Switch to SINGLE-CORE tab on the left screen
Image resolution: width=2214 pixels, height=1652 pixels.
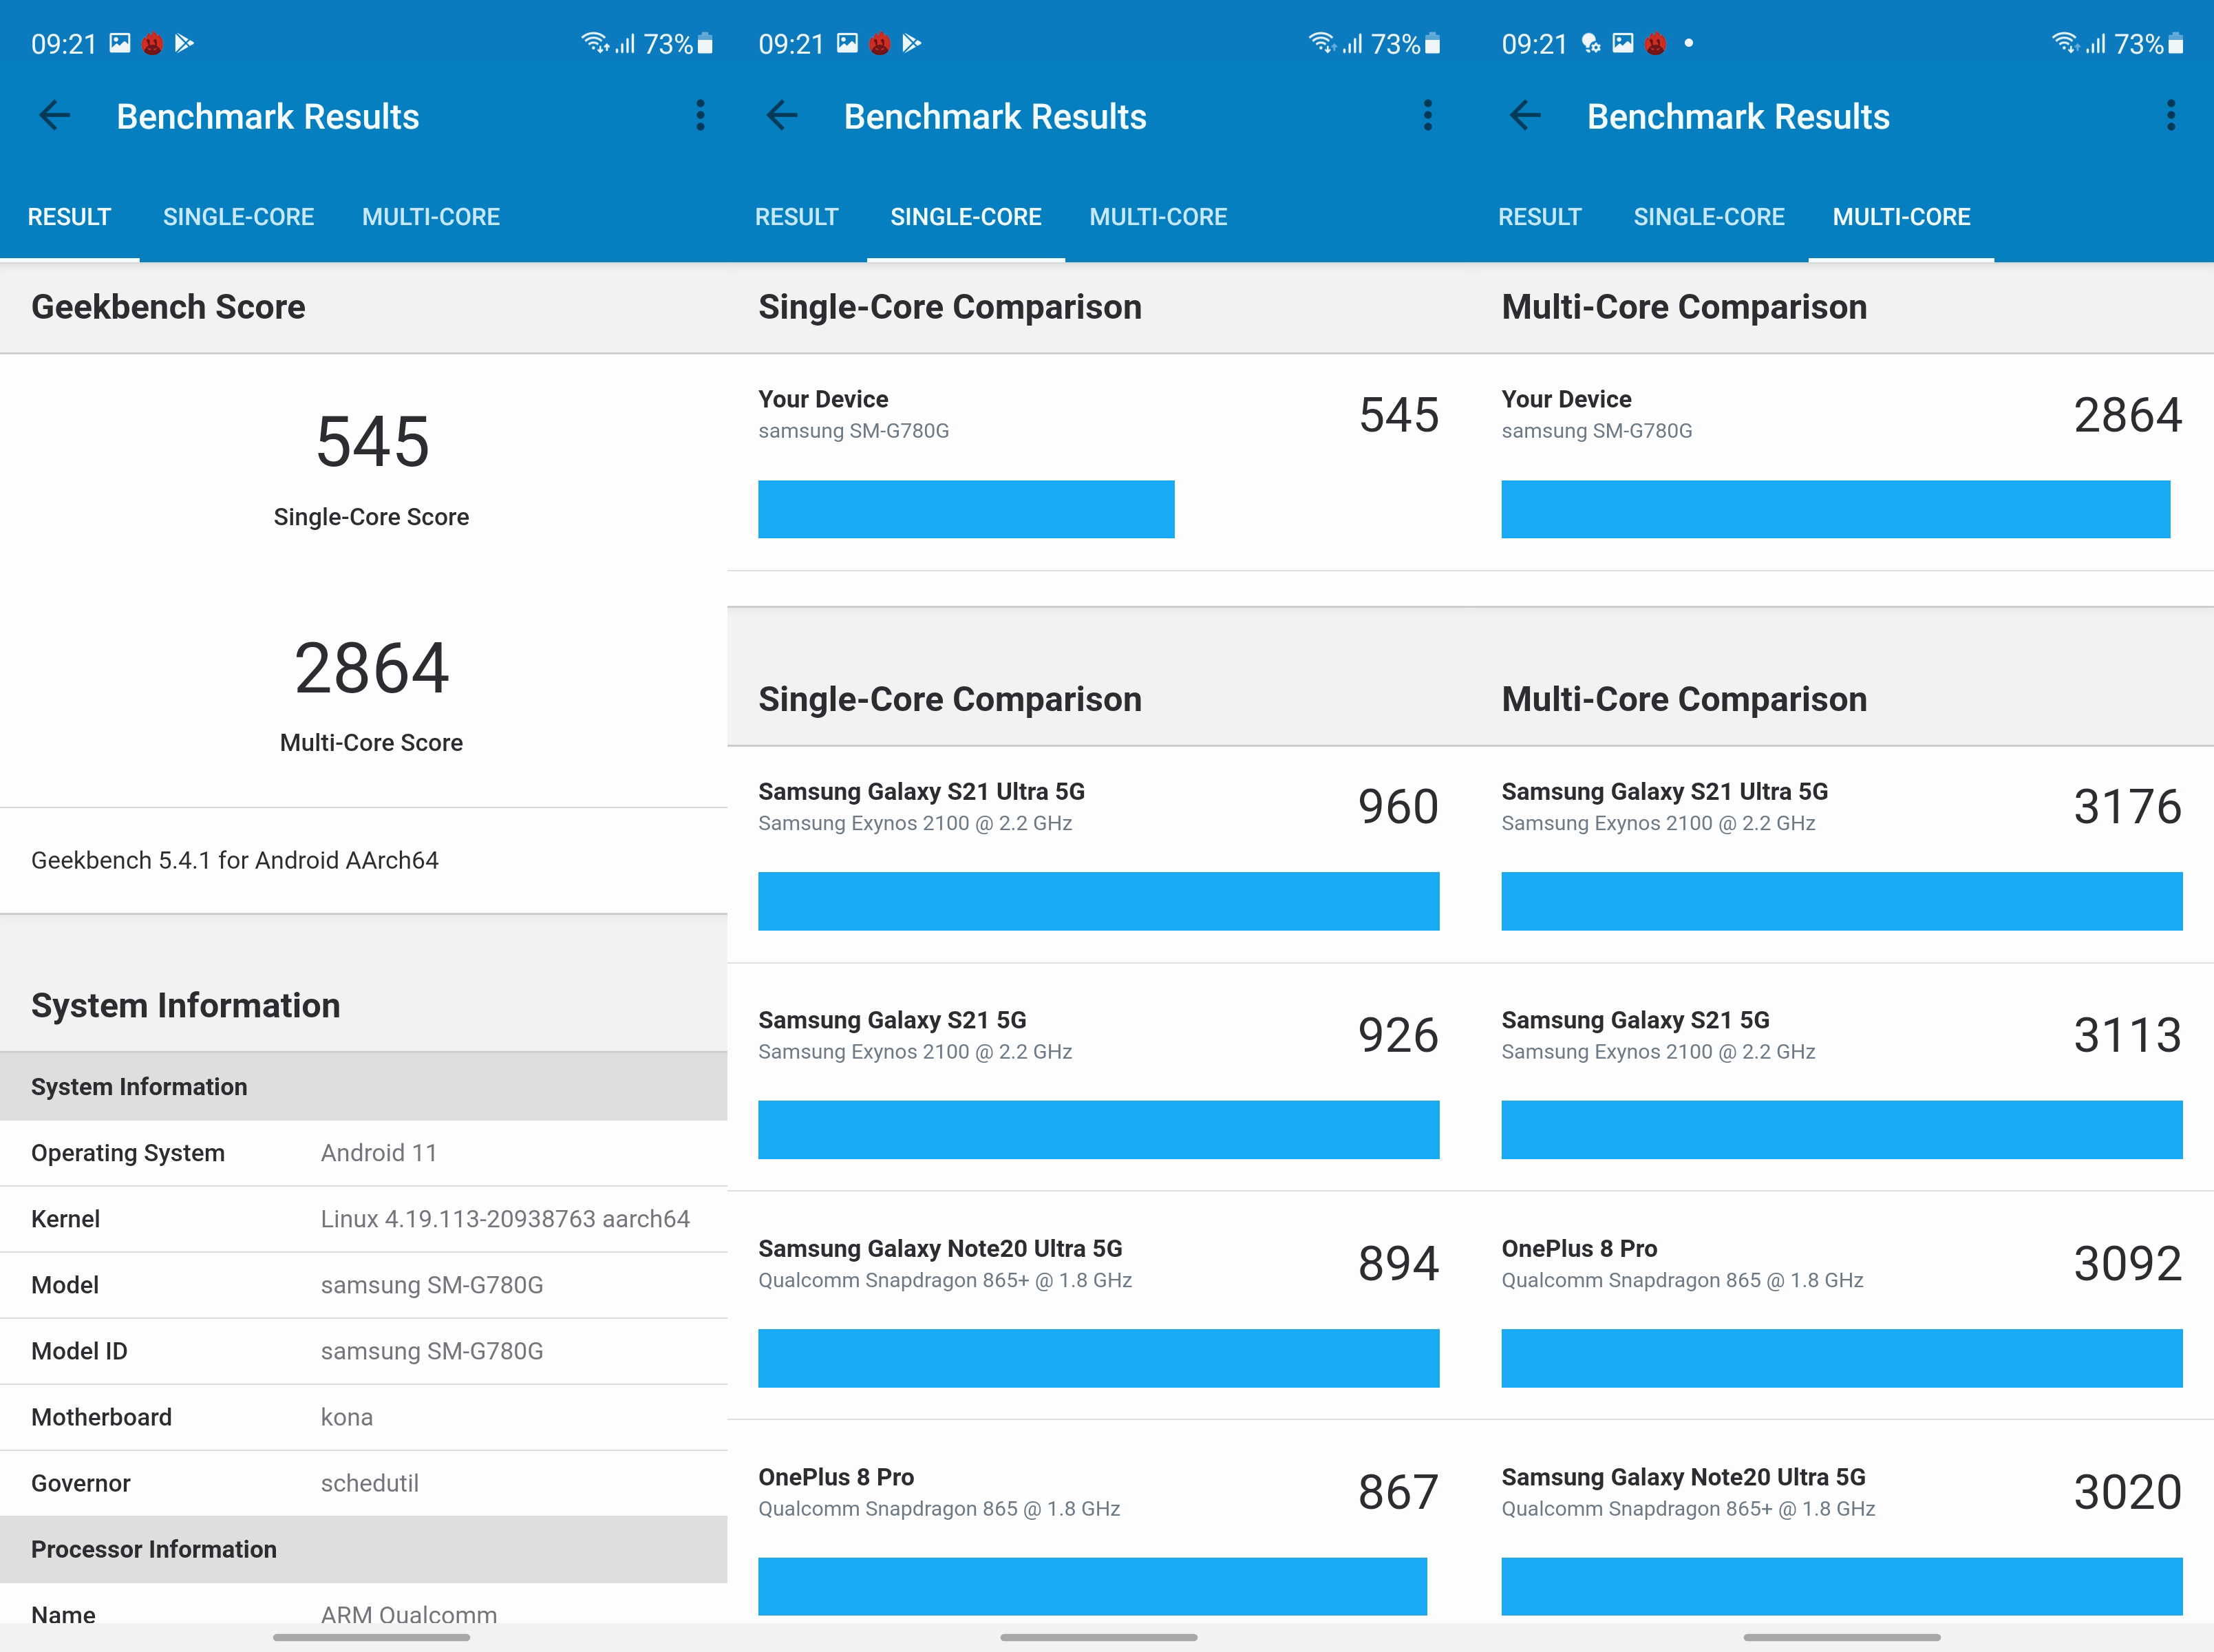tap(239, 217)
